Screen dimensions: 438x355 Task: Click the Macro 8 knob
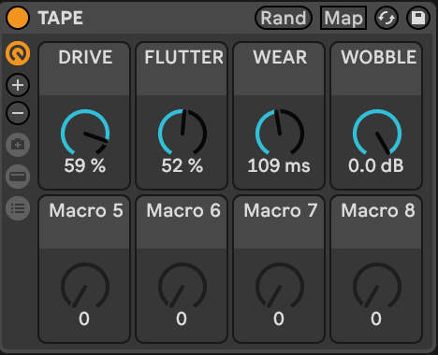[377, 286]
